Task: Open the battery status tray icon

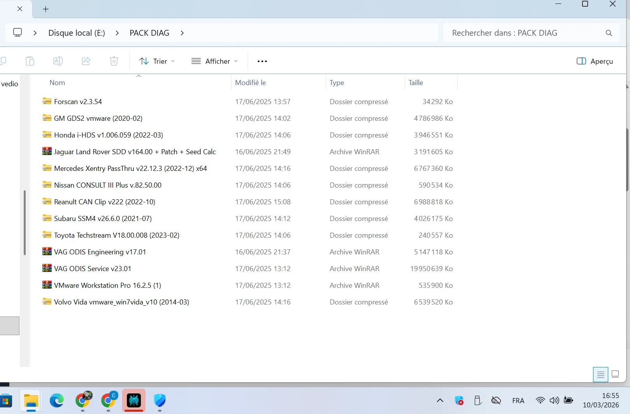Action: coord(568,400)
